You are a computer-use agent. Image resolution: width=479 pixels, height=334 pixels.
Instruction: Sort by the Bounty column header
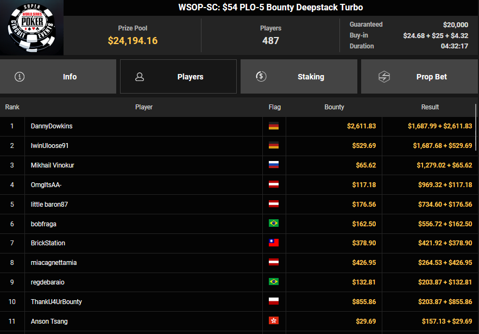(x=334, y=107)
